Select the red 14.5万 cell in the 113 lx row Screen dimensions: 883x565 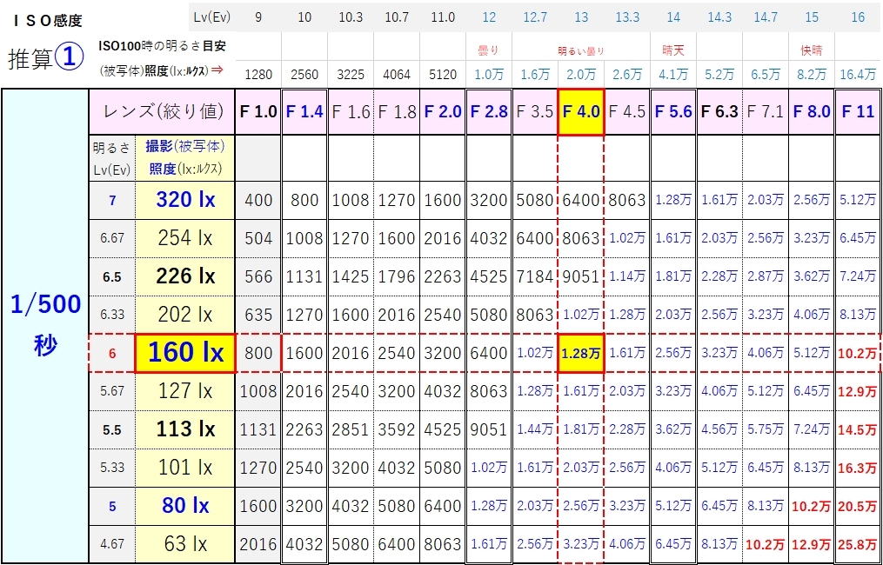(859, 429)
